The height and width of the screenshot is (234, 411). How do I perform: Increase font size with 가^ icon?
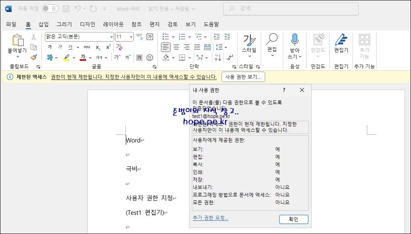pyautogui.click(x=117, y=57)
